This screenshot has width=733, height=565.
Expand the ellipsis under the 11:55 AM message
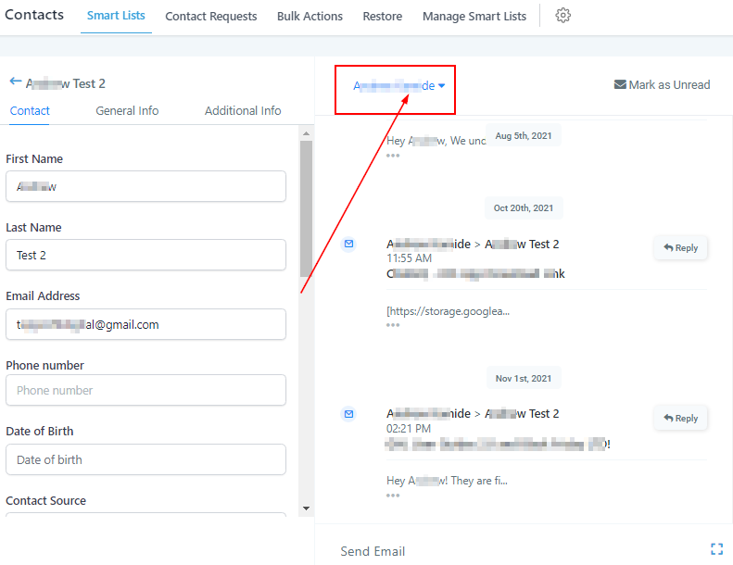point(393,325)
